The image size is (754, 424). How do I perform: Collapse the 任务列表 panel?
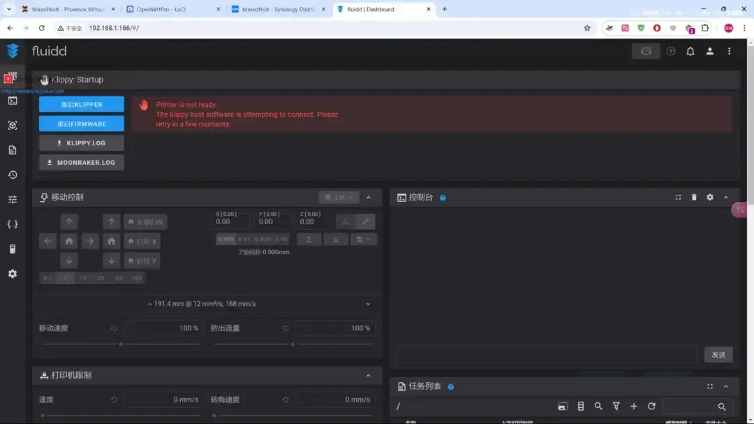(726, 386)
